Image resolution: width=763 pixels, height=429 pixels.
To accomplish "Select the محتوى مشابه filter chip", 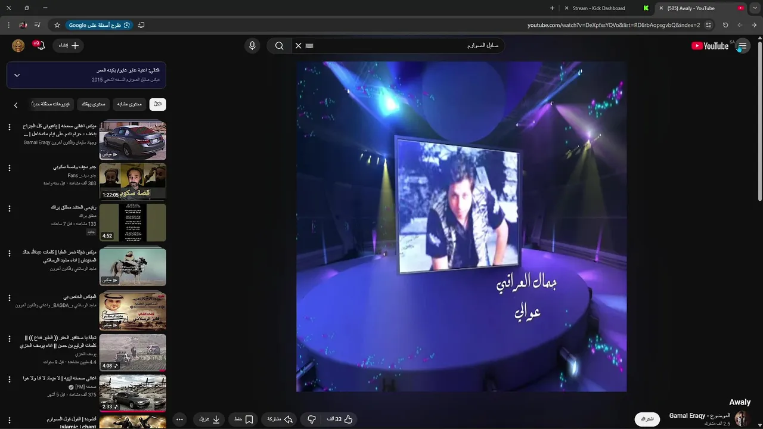I will [x=129, y=104].
